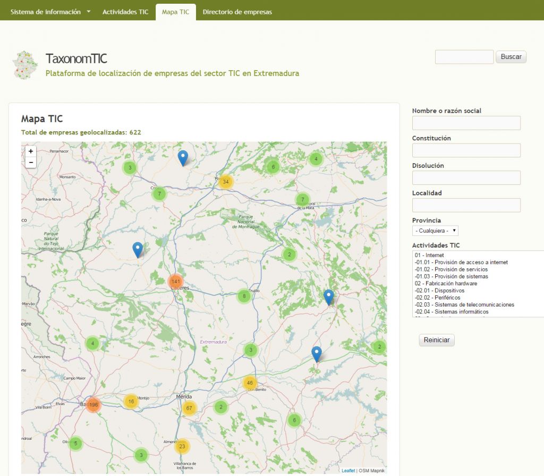Open cluster marker 6 northeast of Plasencia

click(x=273, y=167)
